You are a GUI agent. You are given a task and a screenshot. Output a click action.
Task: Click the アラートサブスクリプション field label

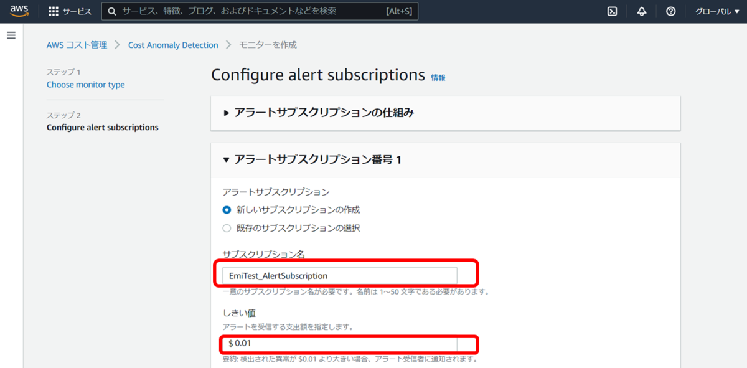pos(276,192)
